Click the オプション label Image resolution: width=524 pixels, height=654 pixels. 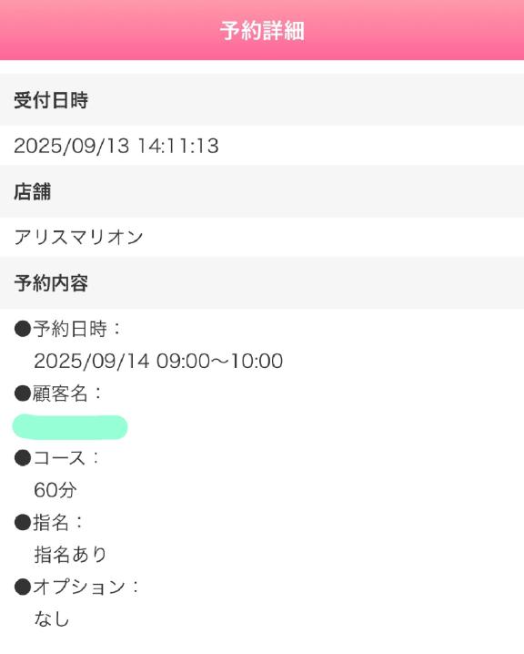pos(79,587)
